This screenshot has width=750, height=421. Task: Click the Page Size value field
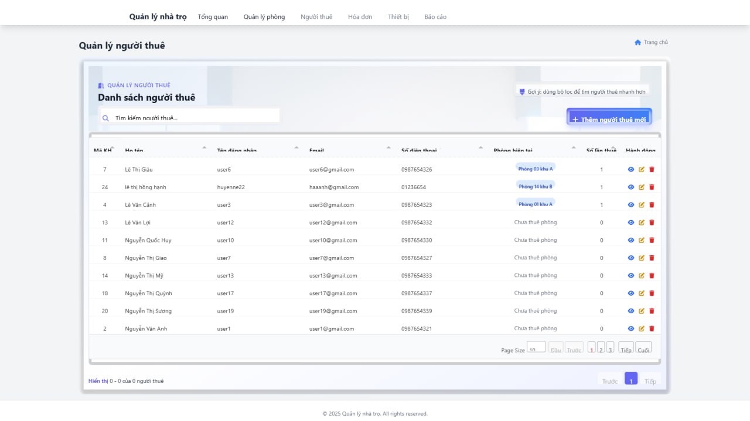pyautogui.click(x=536, y=347)
